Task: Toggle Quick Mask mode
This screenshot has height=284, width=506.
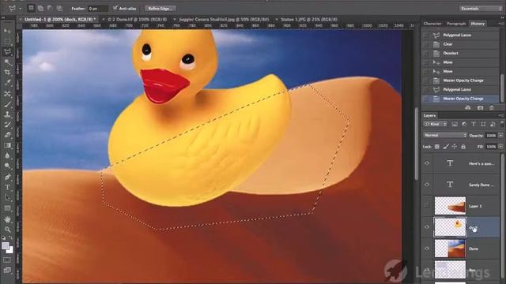Action: (7, 260)
